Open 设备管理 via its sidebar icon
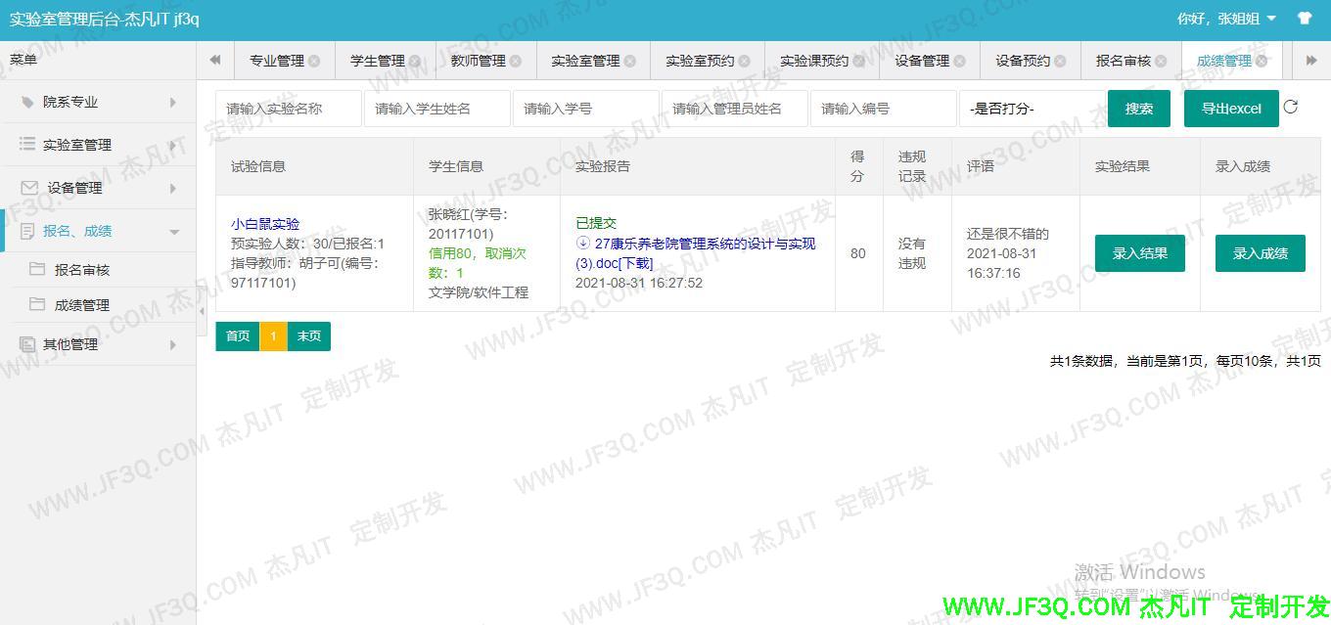The image size is (1331, 625). click(x=29, y=188)
